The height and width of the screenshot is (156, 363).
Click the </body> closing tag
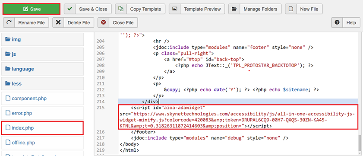point(129,144)
